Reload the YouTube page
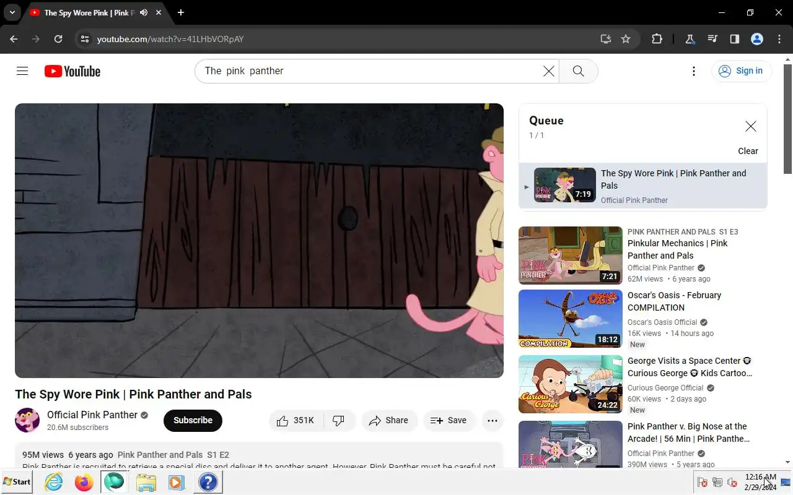This screenshot has width=793, height=495. click(x=58, y=39)
